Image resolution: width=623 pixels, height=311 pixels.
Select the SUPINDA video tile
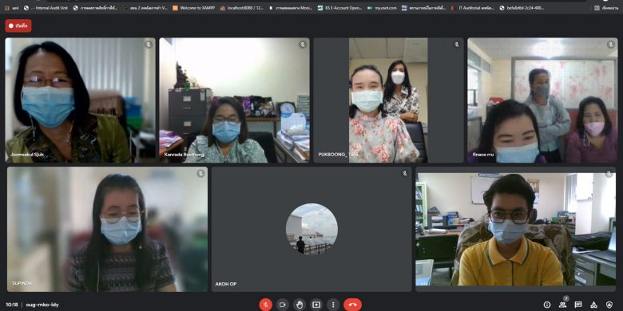pos(107,229)
